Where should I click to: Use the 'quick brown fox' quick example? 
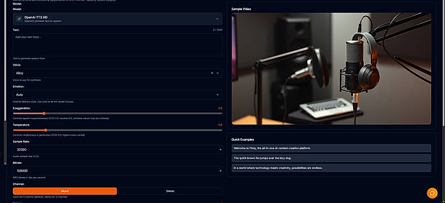(331, 158)
